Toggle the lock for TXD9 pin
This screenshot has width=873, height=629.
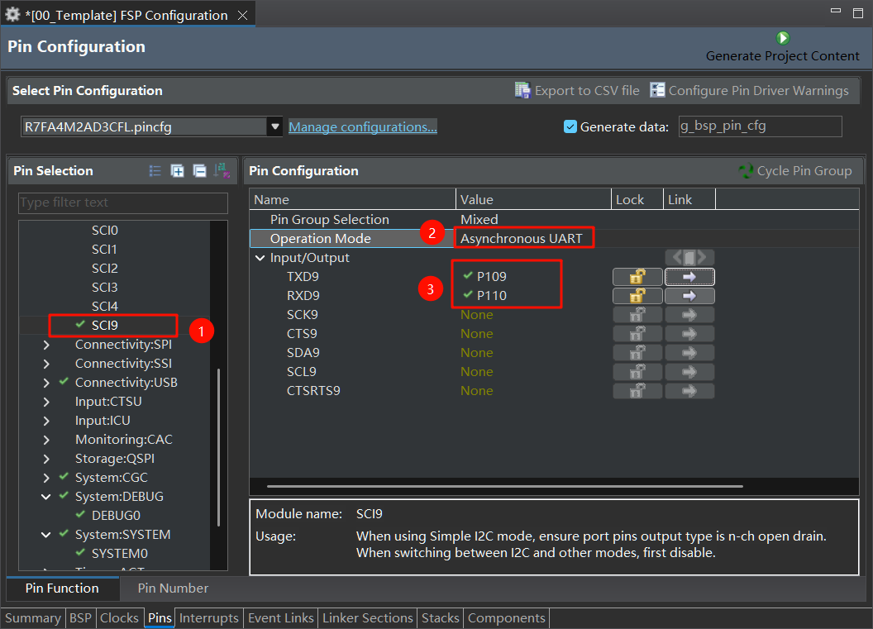637,277
